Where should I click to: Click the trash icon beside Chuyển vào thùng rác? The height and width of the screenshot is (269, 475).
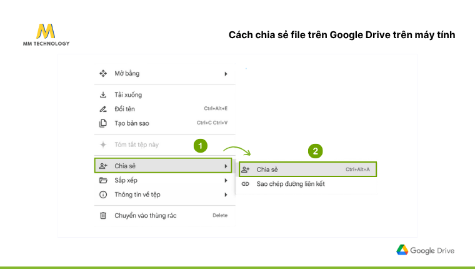[x=103, y=216]
